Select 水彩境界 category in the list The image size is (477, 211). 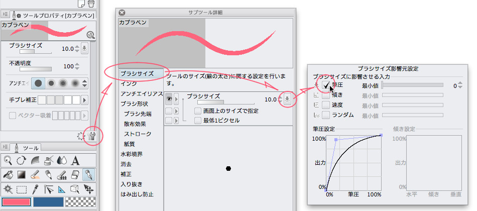point(132,154)
